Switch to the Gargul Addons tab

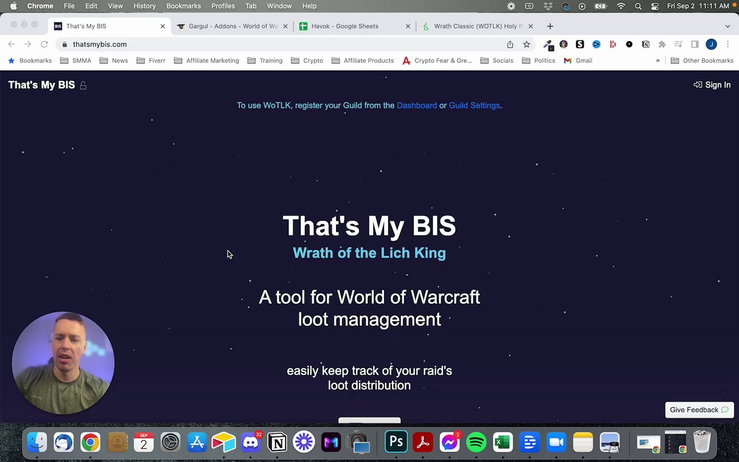(233, 26)
